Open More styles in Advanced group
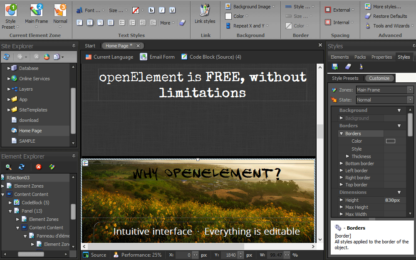This screenshot has height=260, width=416. pyautogui.click(x=387, y=6)
